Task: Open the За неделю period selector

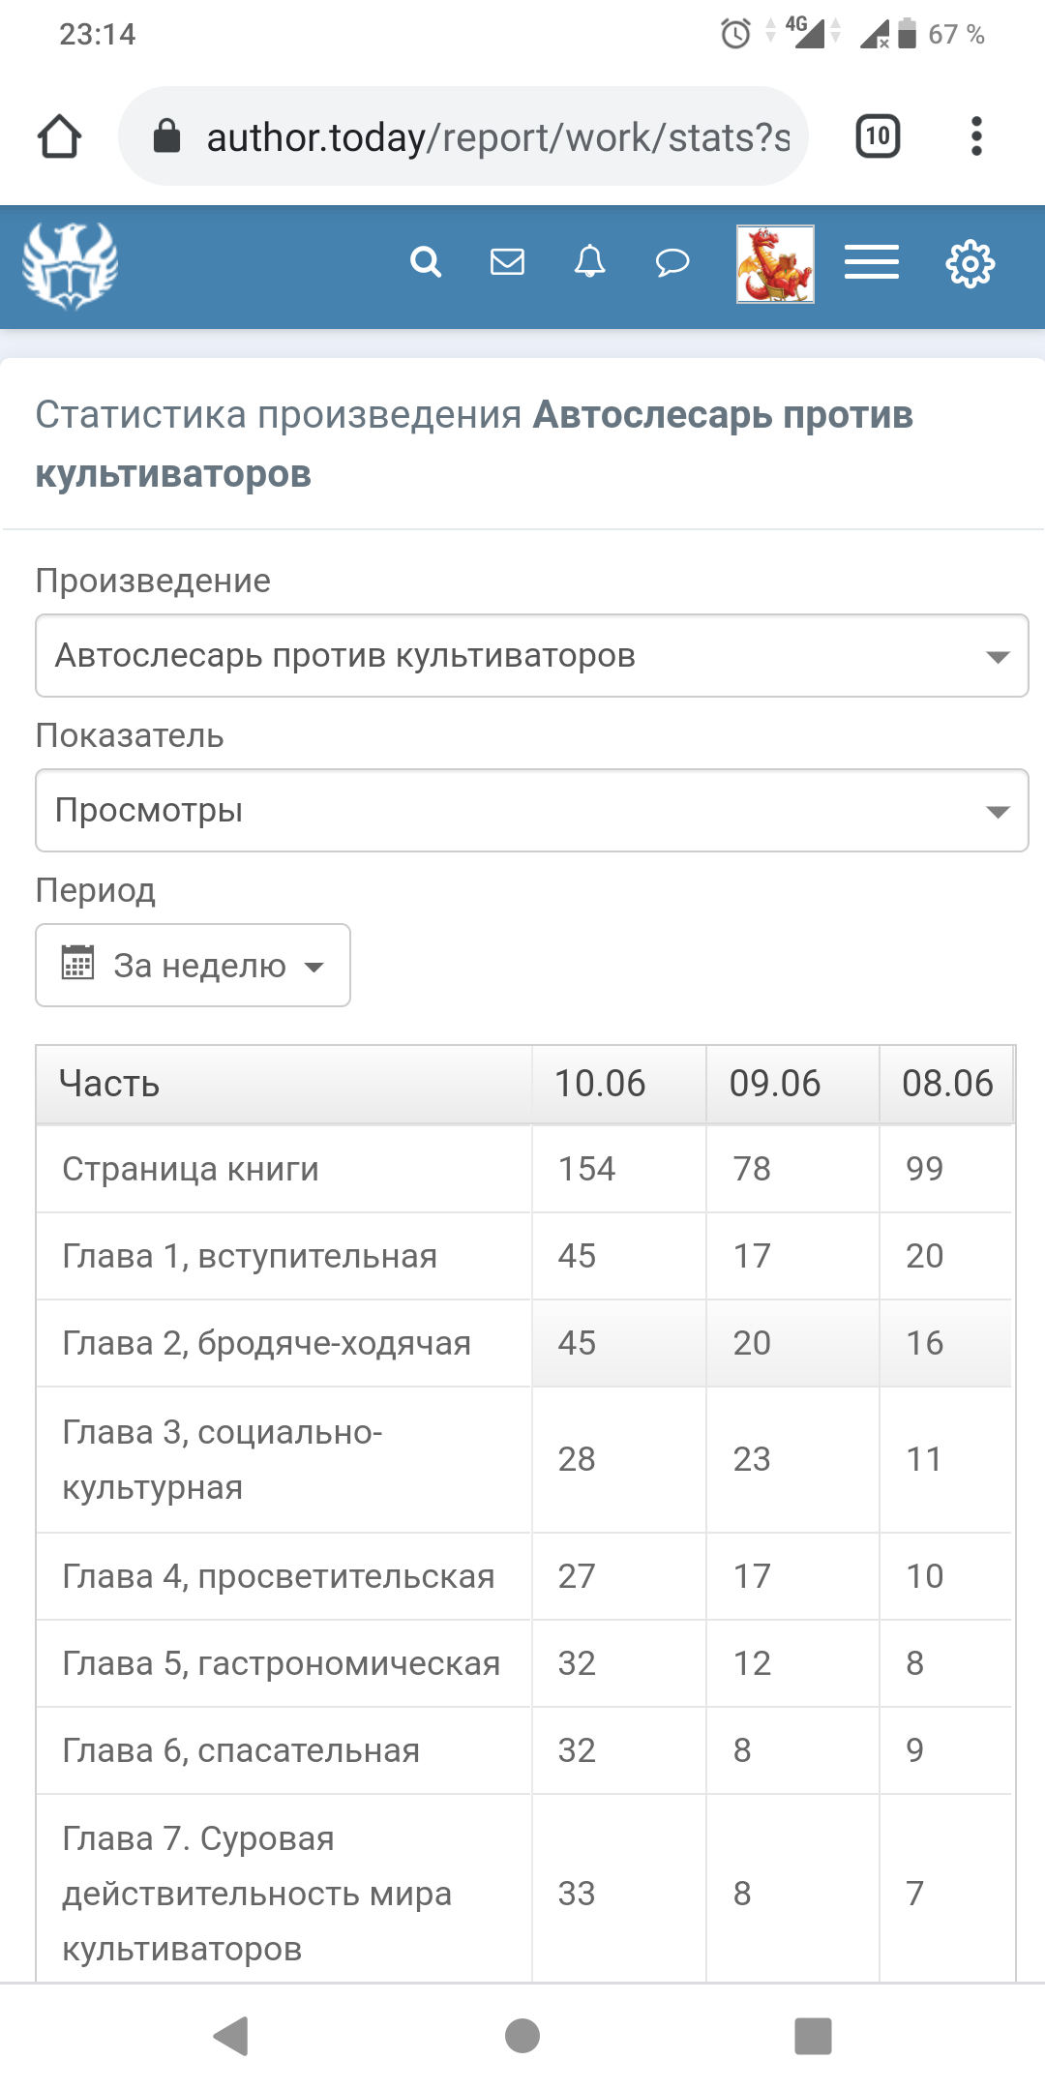Action: pyautogui.click(x=193, y=966)
